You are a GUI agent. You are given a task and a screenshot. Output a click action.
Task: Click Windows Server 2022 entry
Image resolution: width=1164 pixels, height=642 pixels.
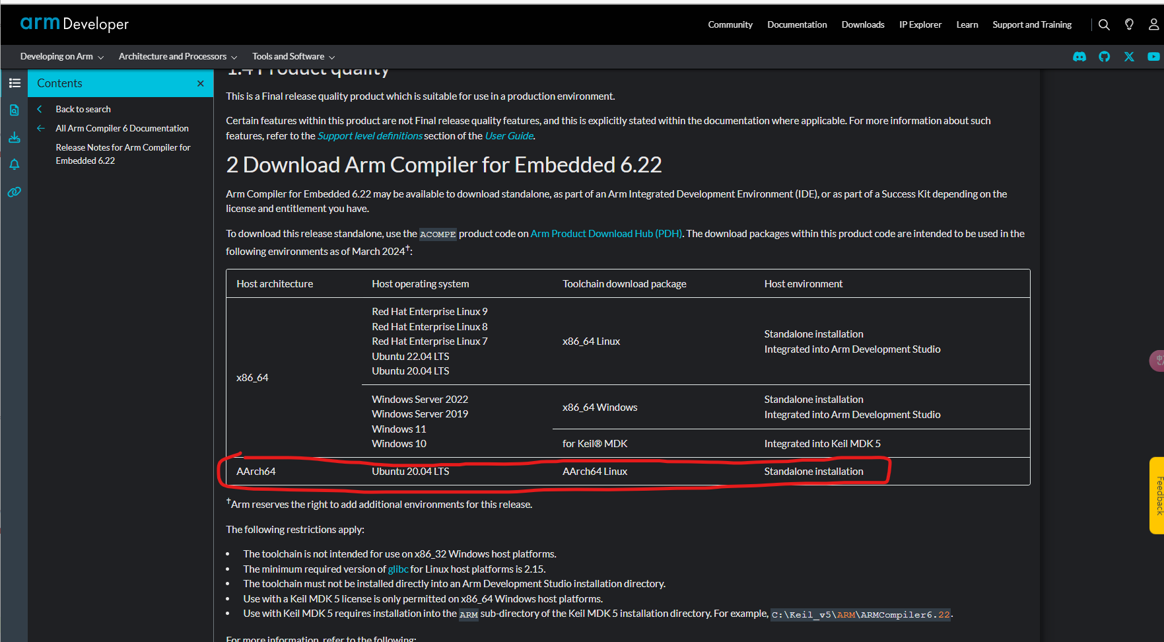[420, 400]
